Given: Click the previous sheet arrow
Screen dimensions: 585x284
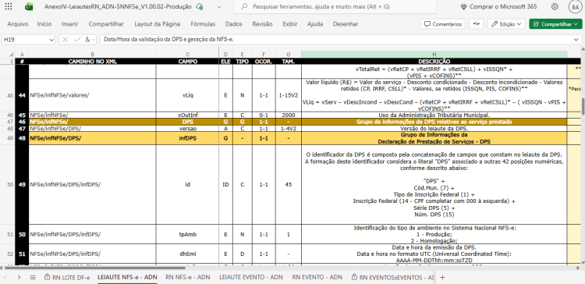Looking at the screenshot, I should click(x=6, y=278).
